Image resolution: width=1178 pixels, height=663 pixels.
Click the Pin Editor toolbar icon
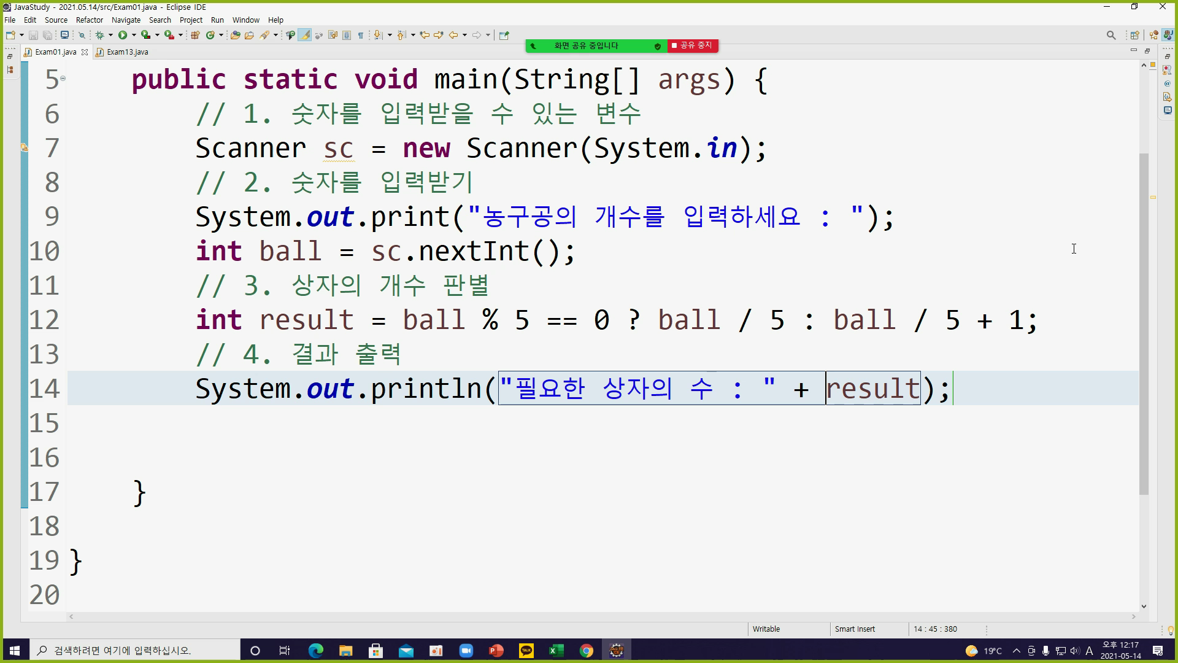(x=504, y=35)
